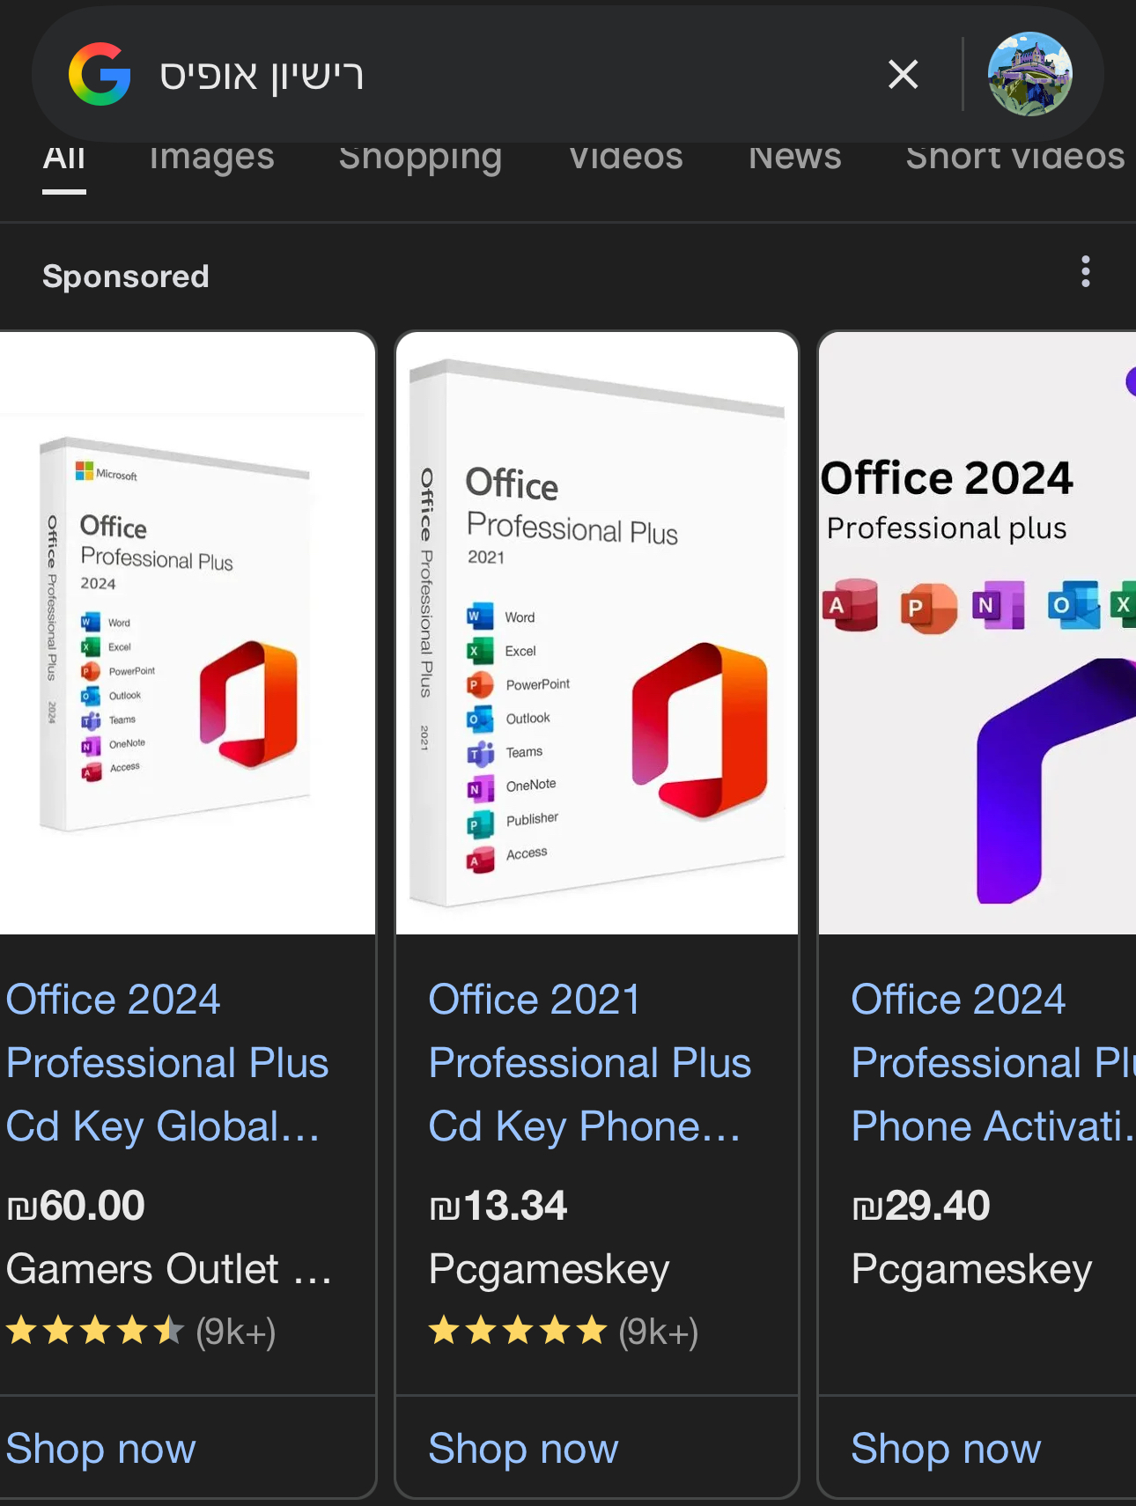Click the PowerPoint icon in Office 2024 banner
The height and width of the screenshot is (1506, 1136).
[927, 607]
